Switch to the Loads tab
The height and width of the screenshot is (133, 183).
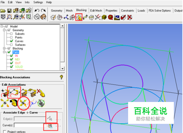pyautogui.click(x=141, y=11)
